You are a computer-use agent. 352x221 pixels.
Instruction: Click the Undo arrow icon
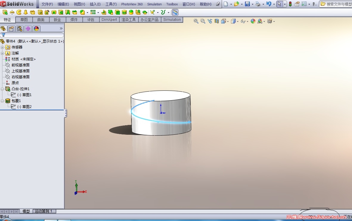click(269, 4)
